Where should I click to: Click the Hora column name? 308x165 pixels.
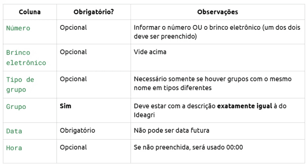14,148
